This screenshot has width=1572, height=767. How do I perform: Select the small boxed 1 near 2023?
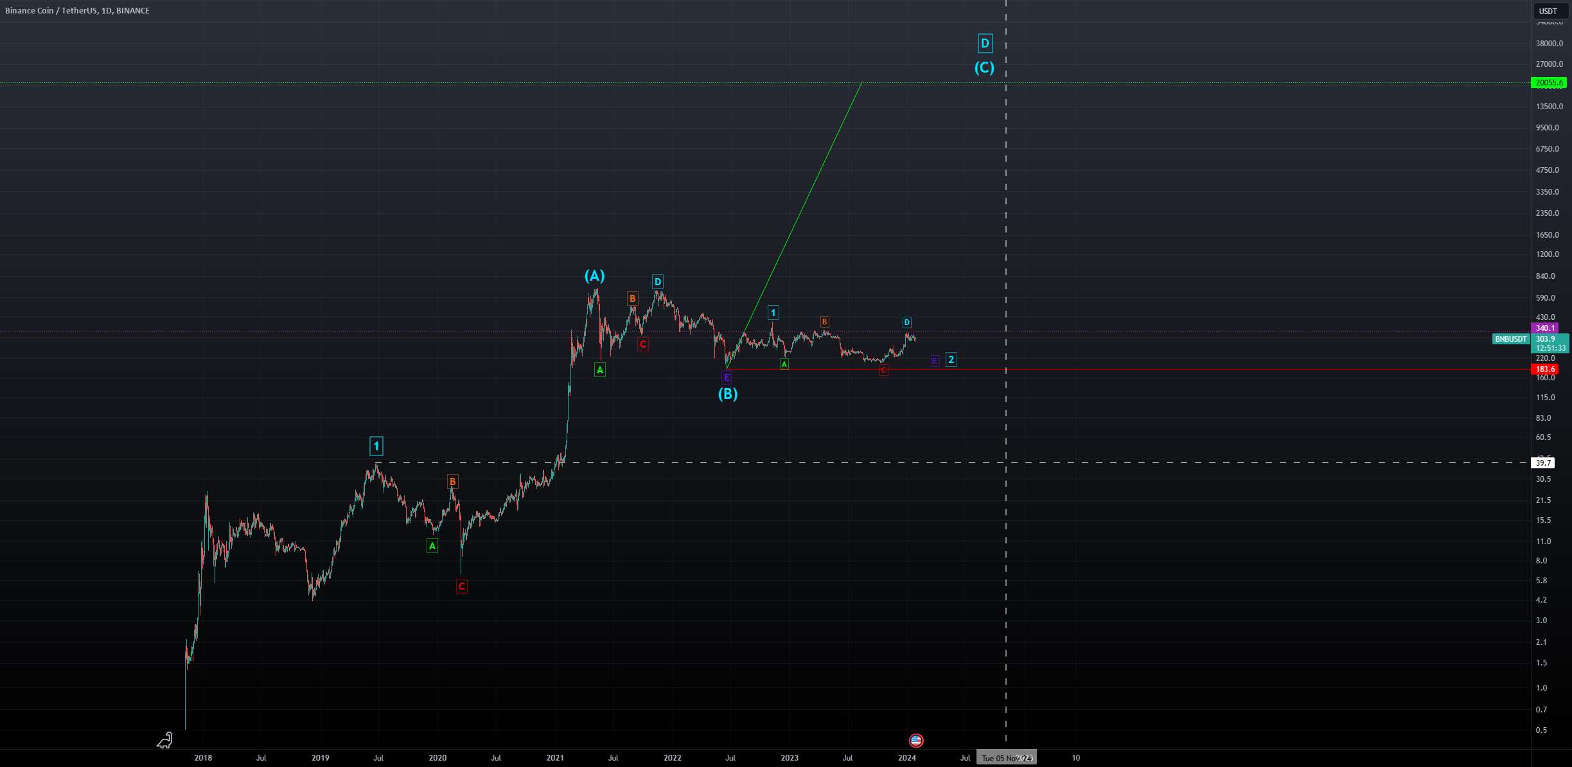click(773, 313)
